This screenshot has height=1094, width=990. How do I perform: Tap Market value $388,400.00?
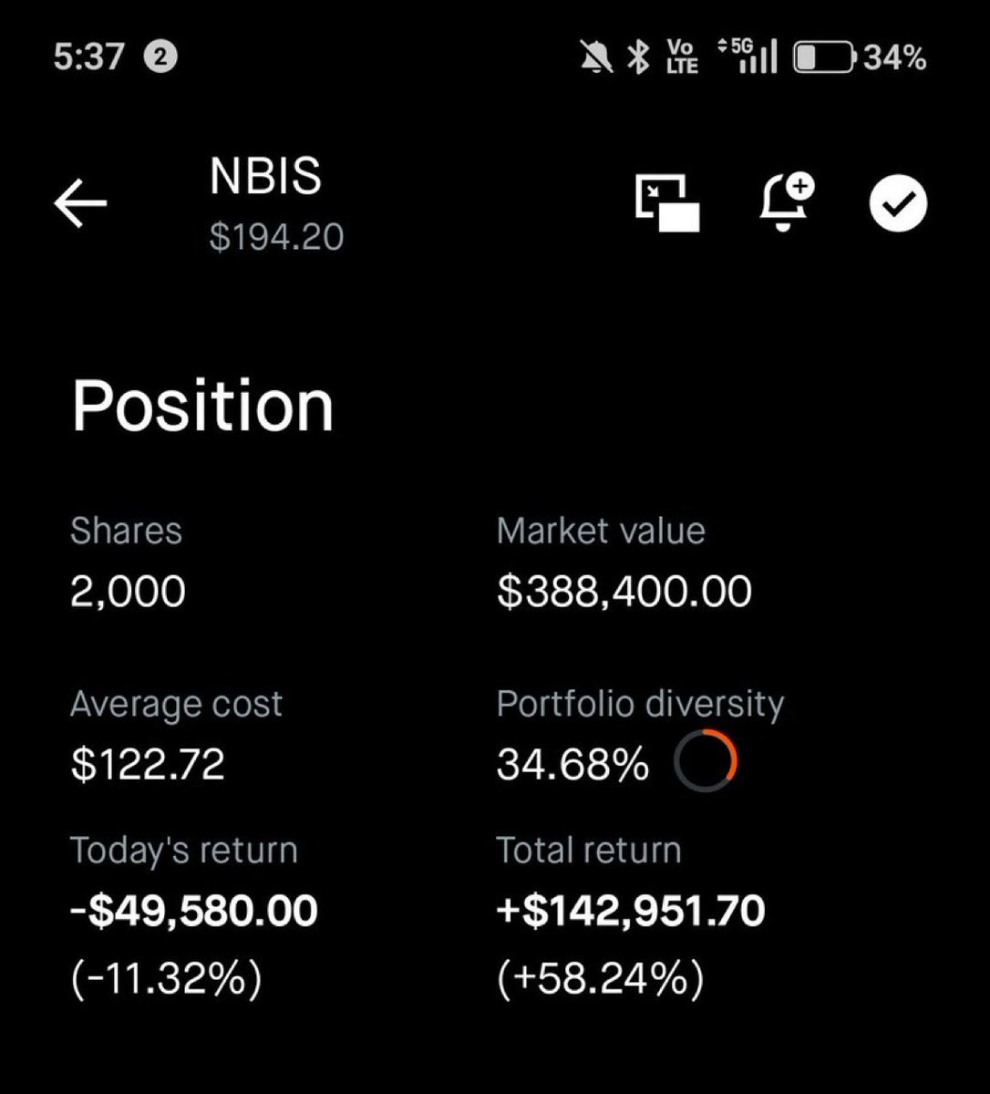[624, 592]
